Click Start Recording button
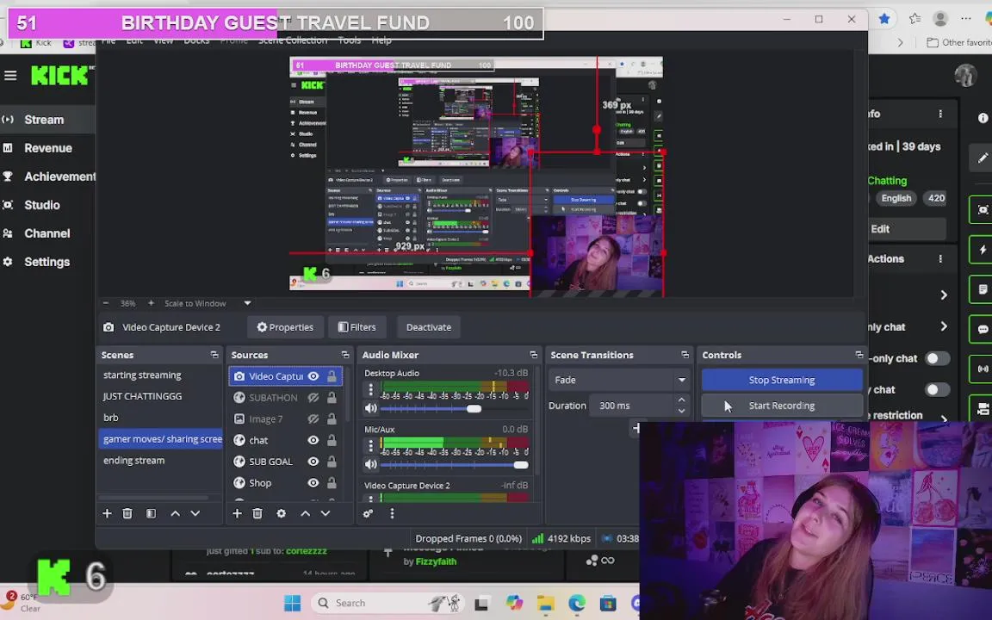 point(782,406)
